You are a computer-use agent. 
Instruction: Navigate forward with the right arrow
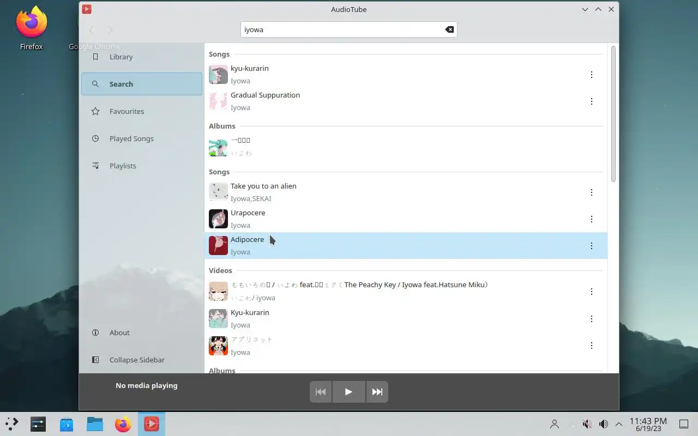(x=110, y=30)
